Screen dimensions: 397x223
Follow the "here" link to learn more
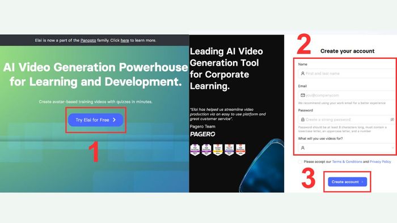pyautogui.click(x=125, y=40)
